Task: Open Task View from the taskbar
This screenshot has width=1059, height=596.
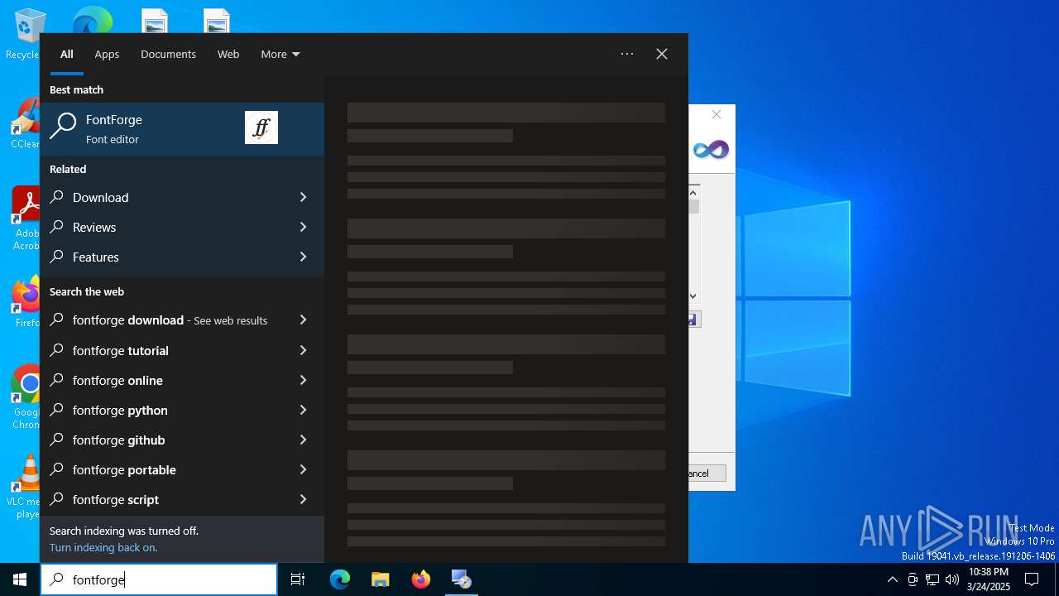Action: click(x=298, y=579)
